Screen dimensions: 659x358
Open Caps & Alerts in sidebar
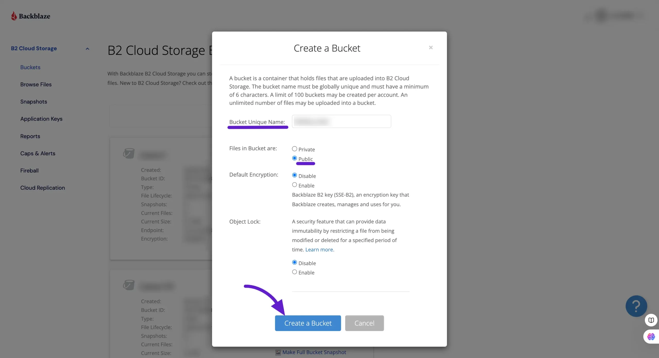coord(38,153)
